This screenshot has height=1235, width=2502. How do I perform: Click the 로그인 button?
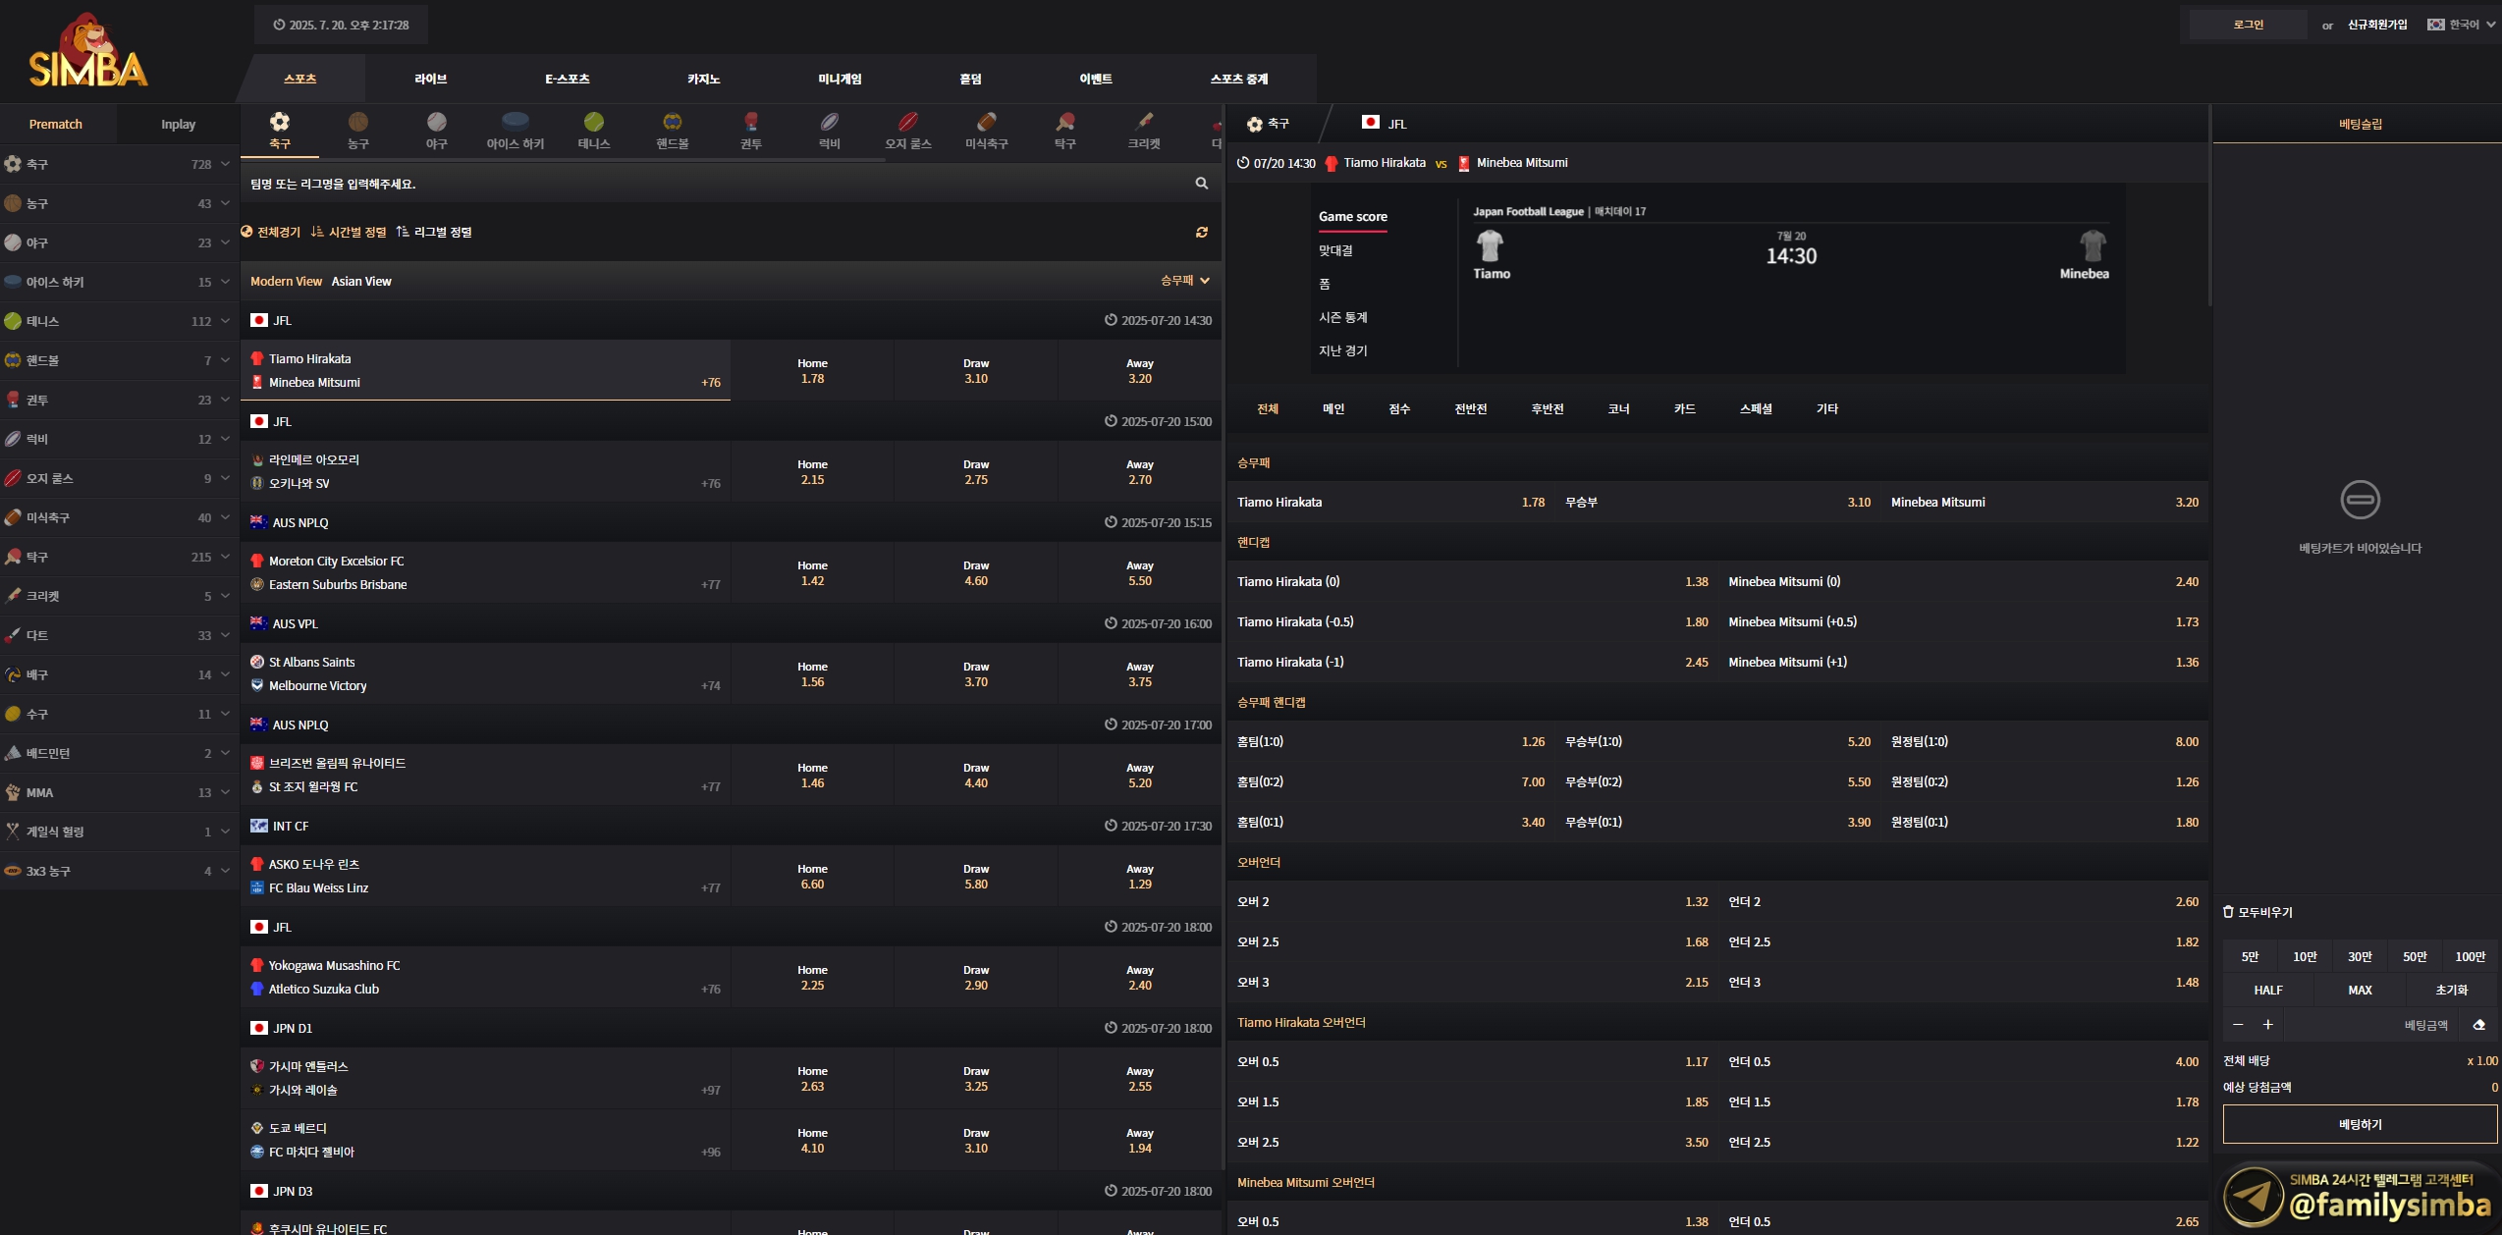[x=2248, y=25]
